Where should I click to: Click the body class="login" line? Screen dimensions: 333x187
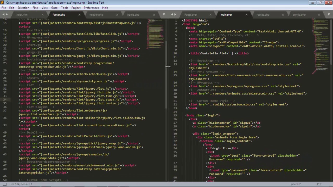(202, 116)
